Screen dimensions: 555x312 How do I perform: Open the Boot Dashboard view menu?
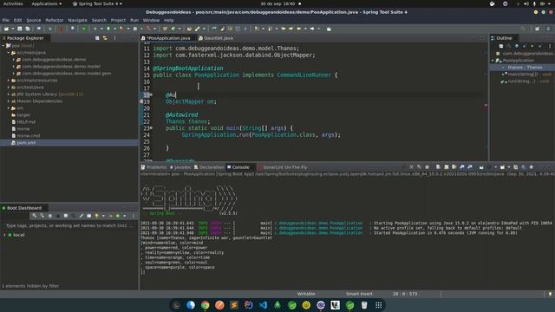tap(133, 216)
